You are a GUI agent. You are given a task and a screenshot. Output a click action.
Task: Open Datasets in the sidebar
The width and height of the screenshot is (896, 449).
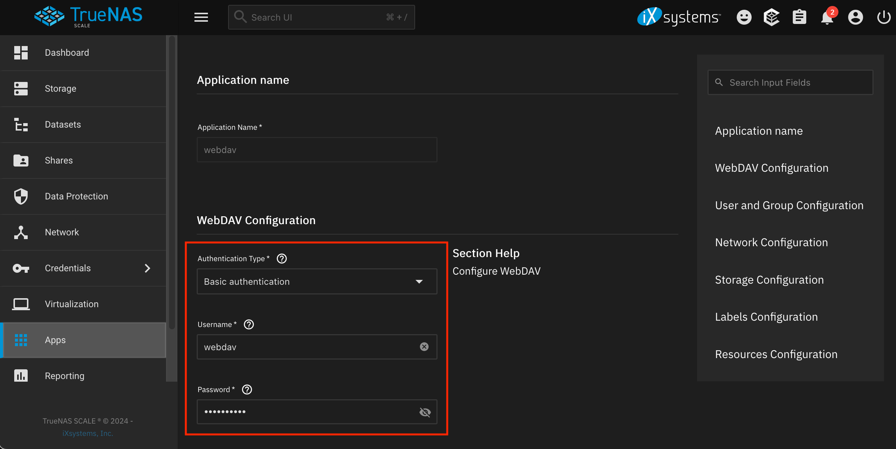pyautogui.click(x=83, y=125)
